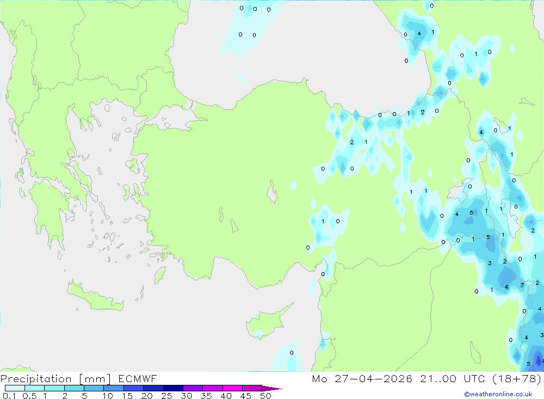Image resolution: width=544 pixels, height=399 pixels.
Task: Click the '40' legend scale label
Action: pos(226,396)
